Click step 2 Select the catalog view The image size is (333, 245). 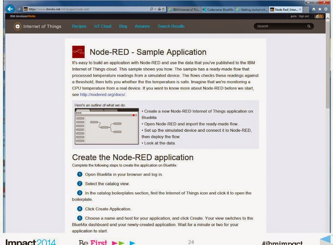[107, 184]
